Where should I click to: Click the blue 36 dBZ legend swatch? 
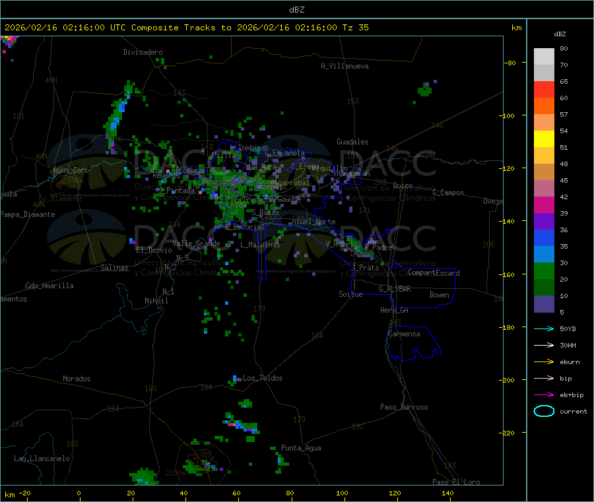544,237
